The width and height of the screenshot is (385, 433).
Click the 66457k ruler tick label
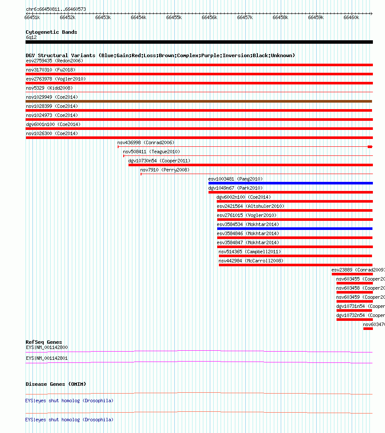pyautogui.click(x=245, y=18)
